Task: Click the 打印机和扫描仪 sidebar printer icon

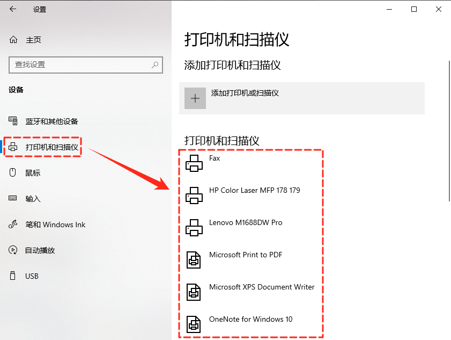Action: tap(13, 147)
